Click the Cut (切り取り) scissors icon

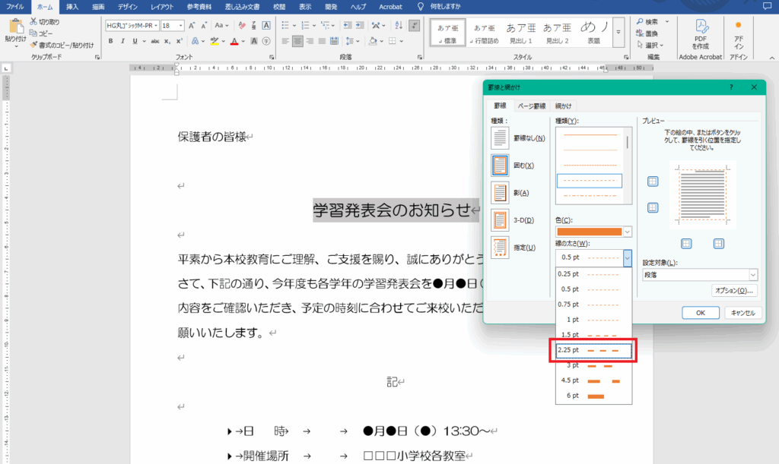(33, 21)
